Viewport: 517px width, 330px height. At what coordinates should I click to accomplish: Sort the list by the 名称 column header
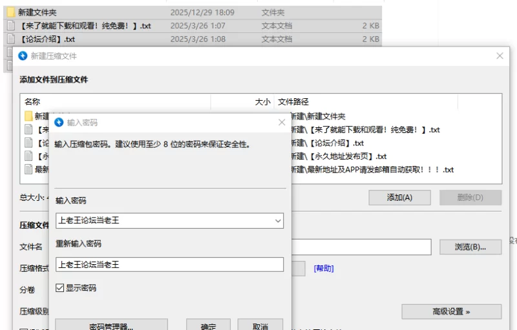[32, 101]
